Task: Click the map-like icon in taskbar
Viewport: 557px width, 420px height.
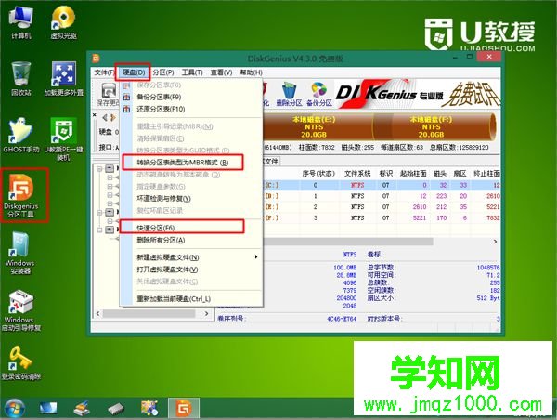Action: tap(149, 408)
